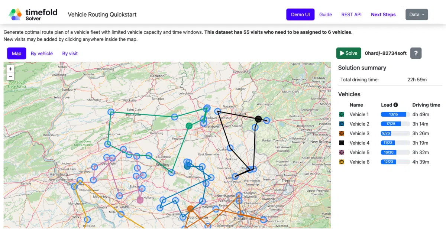The image size is (446, 234).
Task: Click the Driving time column header
Action: coord(426,105)
